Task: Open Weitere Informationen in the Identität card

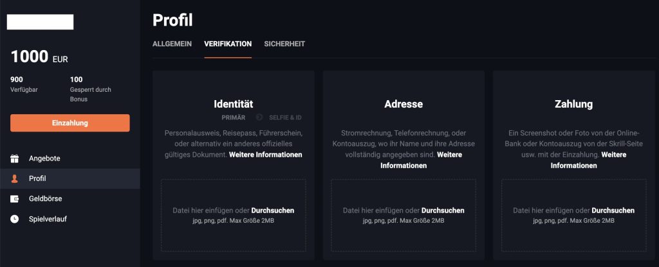Action: point(265,155)
